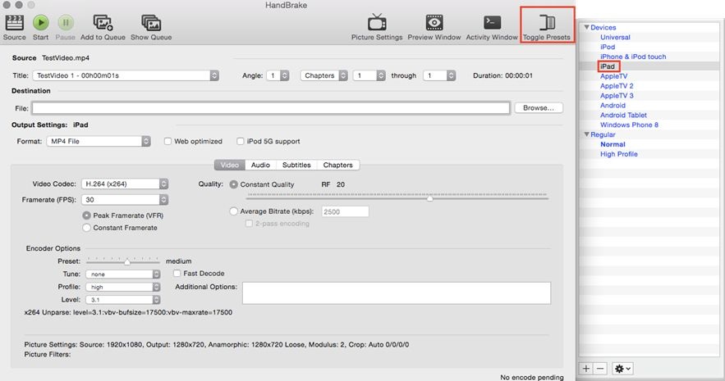Open the Profile dropdown
This screenshot has width=725, height=381.
point(122,287)
